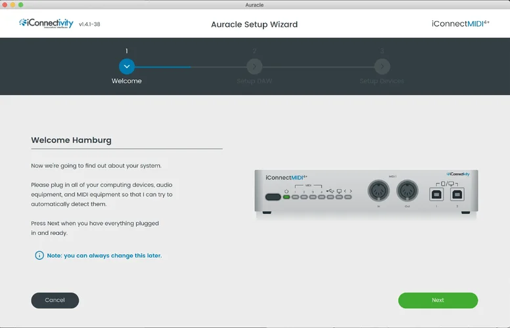Viewport: 510px width, 328px height.
Task: Close the Auracle window
Action: tap(5, 5)
